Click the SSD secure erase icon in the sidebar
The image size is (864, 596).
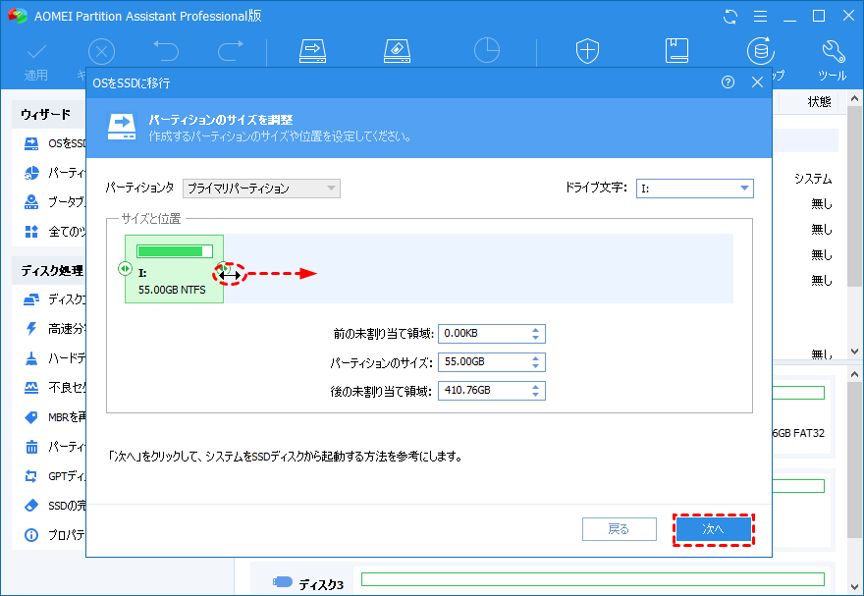point(31,505)
